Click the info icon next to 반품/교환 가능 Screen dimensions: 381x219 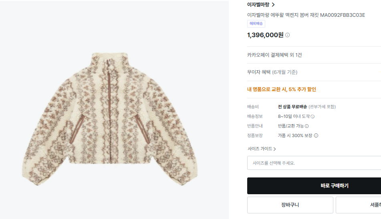306,126
